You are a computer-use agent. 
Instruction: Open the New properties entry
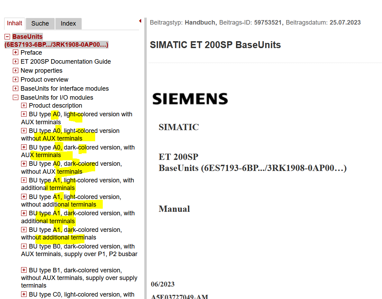tap(42, 71)
